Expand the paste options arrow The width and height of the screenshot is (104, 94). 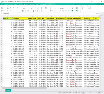tap(15, 8)
